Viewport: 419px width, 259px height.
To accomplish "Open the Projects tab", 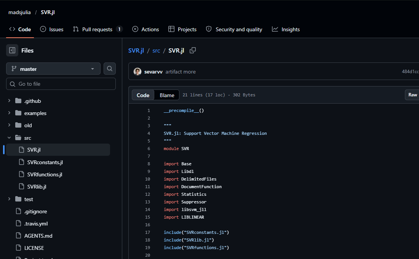I will (182, 29).
